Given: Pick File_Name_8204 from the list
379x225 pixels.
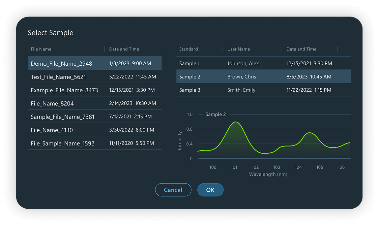Looking at the screenshot, I should [x=94, y=103].
